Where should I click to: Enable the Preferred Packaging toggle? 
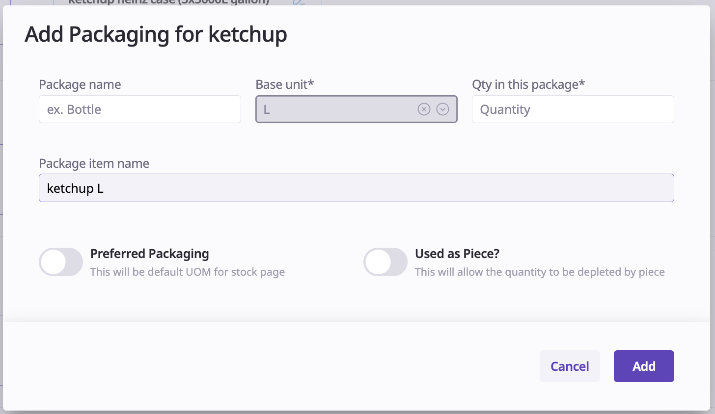coord(61,262)
